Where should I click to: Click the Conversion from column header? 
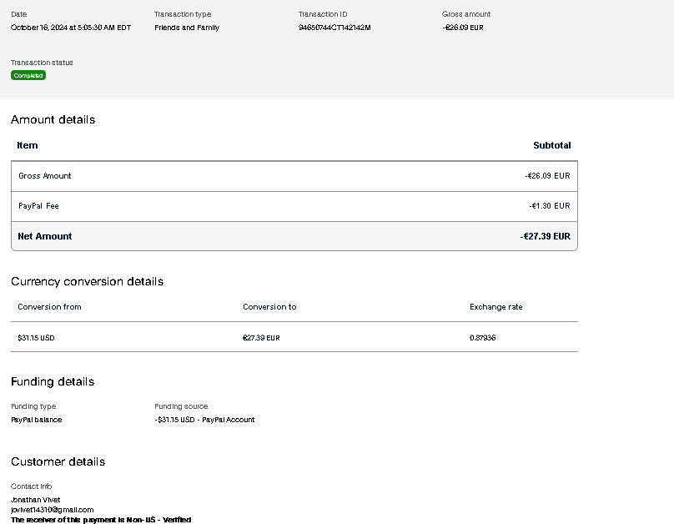(49, 307)
